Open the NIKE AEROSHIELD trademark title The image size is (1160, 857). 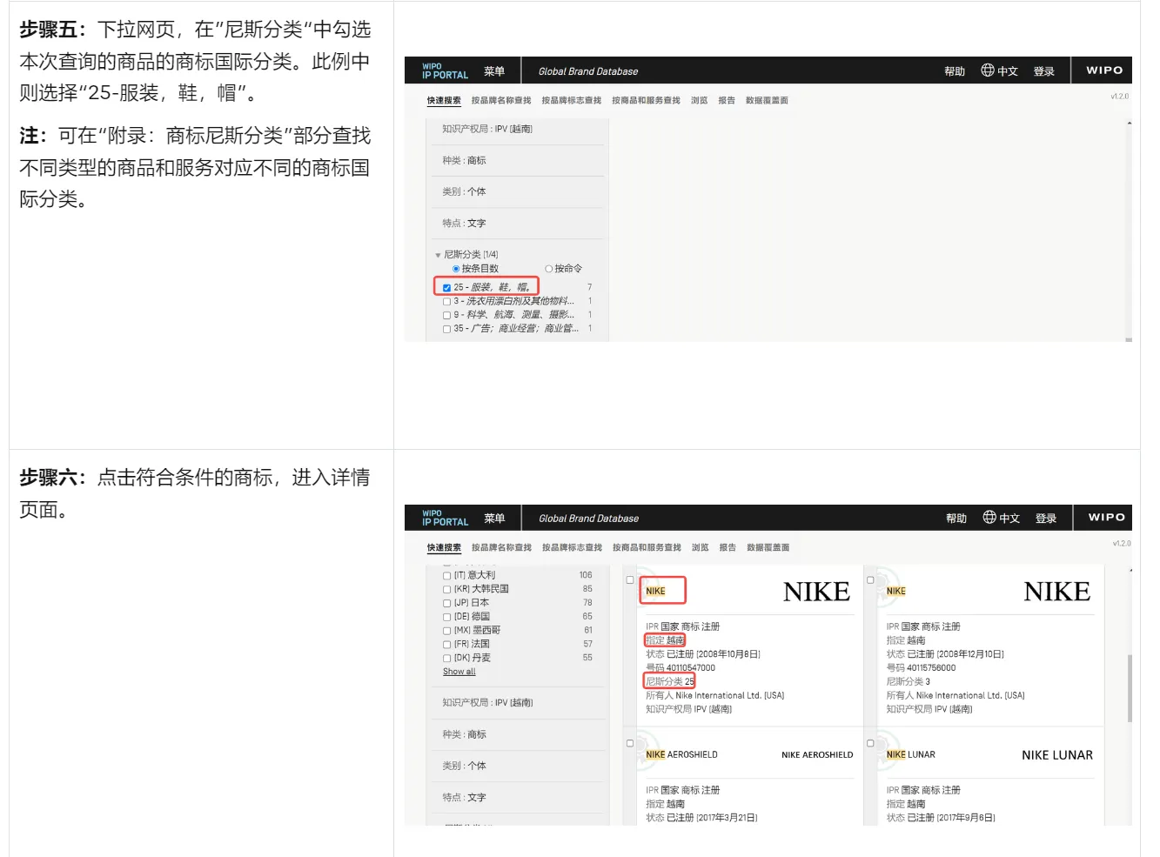[681, 755]
